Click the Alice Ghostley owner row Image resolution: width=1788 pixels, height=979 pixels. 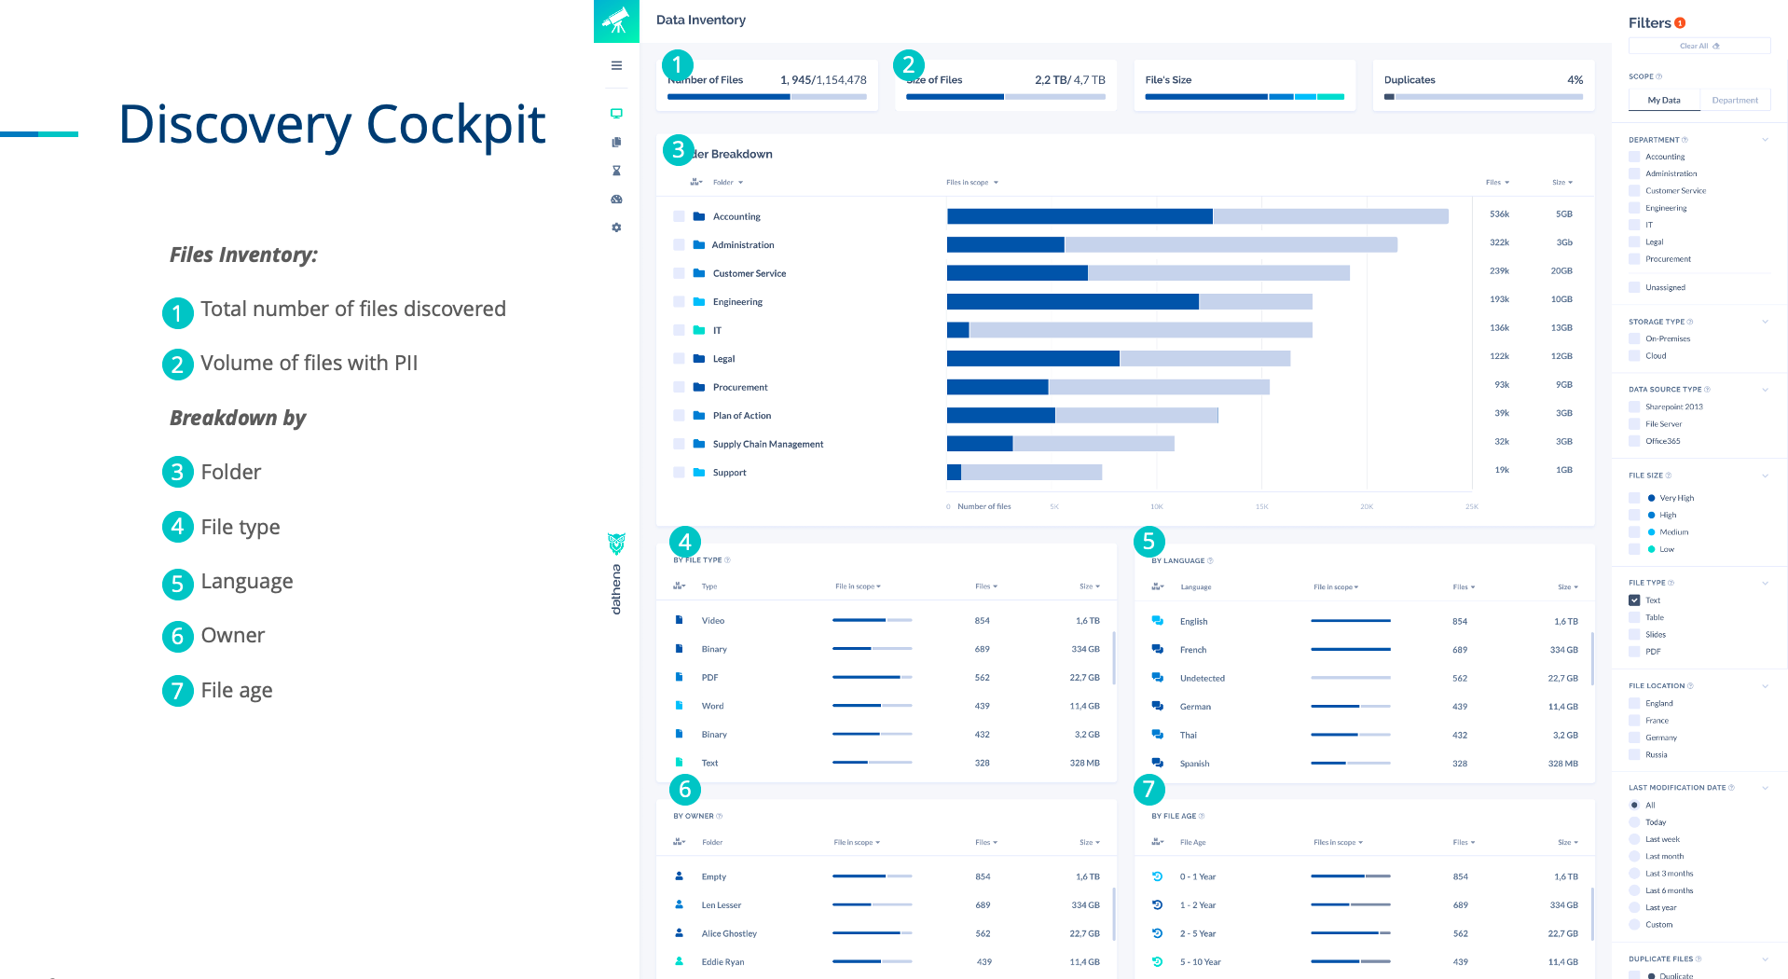tap(887, 933)
